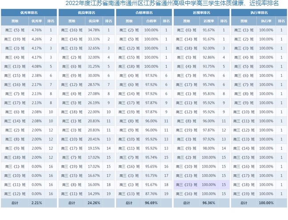Image resolution: width=288 pixels, height=220 pixels.
Task: Select the 96.36% total myopia rate
Action: pos(208,203)
